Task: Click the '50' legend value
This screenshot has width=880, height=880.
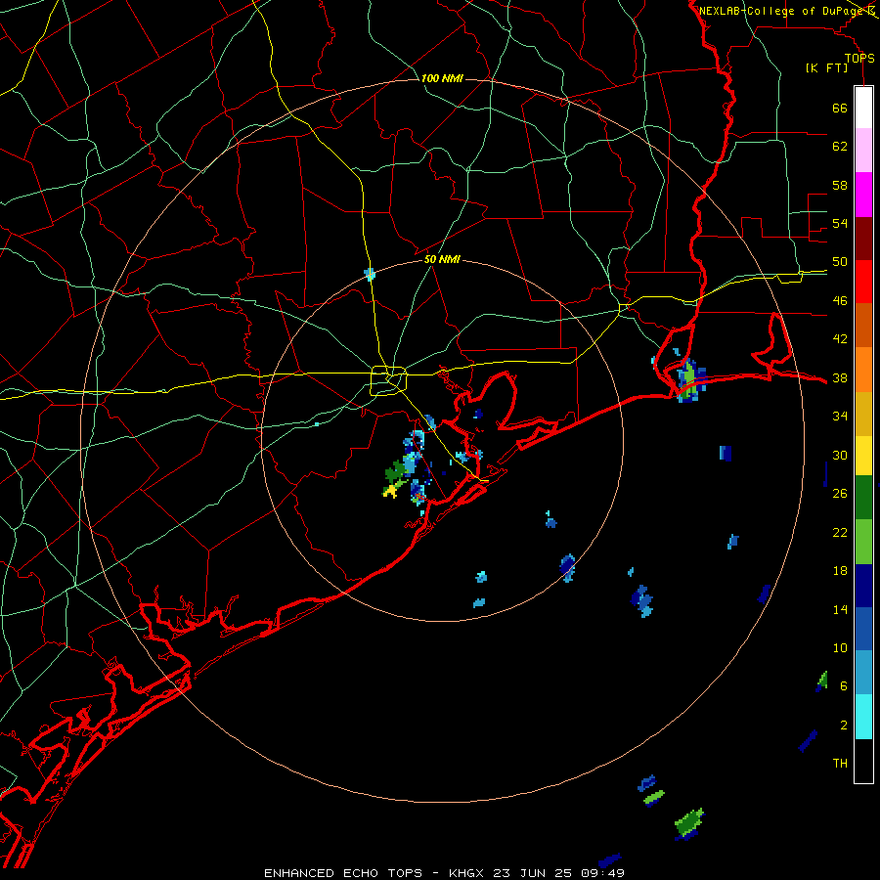Action: point(840,261)
